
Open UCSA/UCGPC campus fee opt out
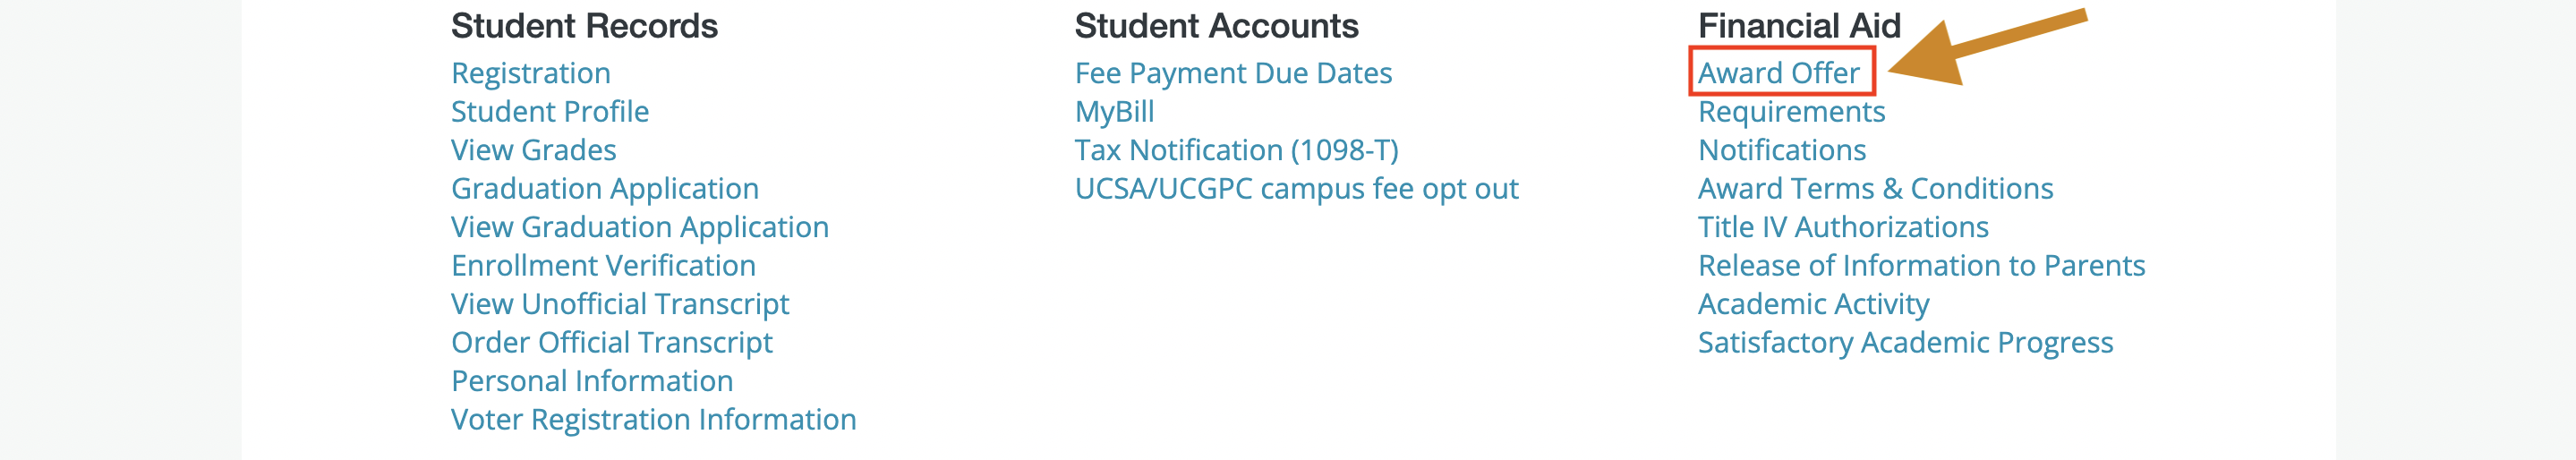click(x=1296, y=189)
